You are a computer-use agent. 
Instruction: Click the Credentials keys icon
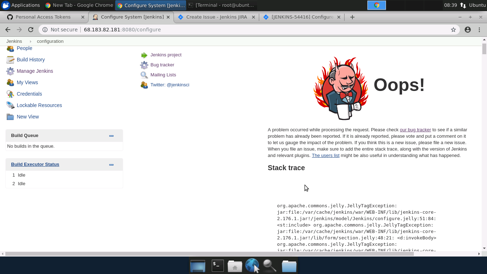[x=10, y=94]
